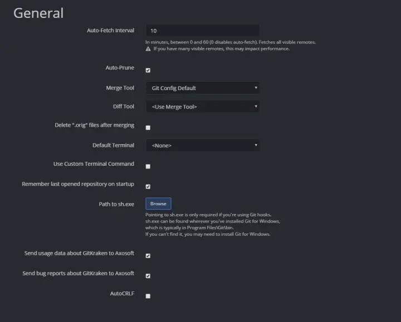Click the Auto-Fetch Interval input field
The width and height of the screenshot is (401, 322).
tap(203, 31)
